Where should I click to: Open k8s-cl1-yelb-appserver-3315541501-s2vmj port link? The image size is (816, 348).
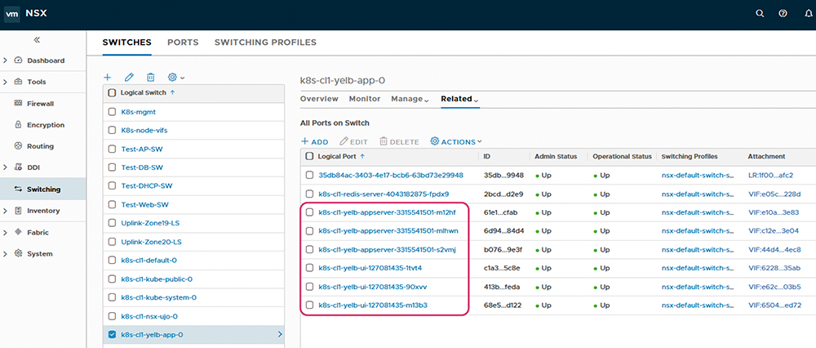387,249
